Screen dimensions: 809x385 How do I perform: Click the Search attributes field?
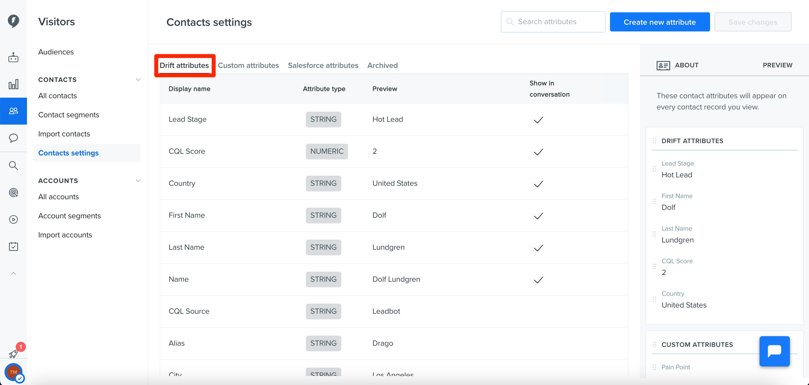[553, 22]
